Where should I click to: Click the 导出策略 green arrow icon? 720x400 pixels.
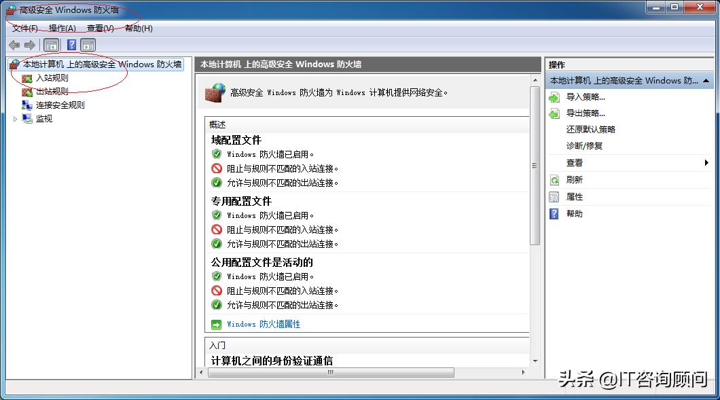(554, 113)
